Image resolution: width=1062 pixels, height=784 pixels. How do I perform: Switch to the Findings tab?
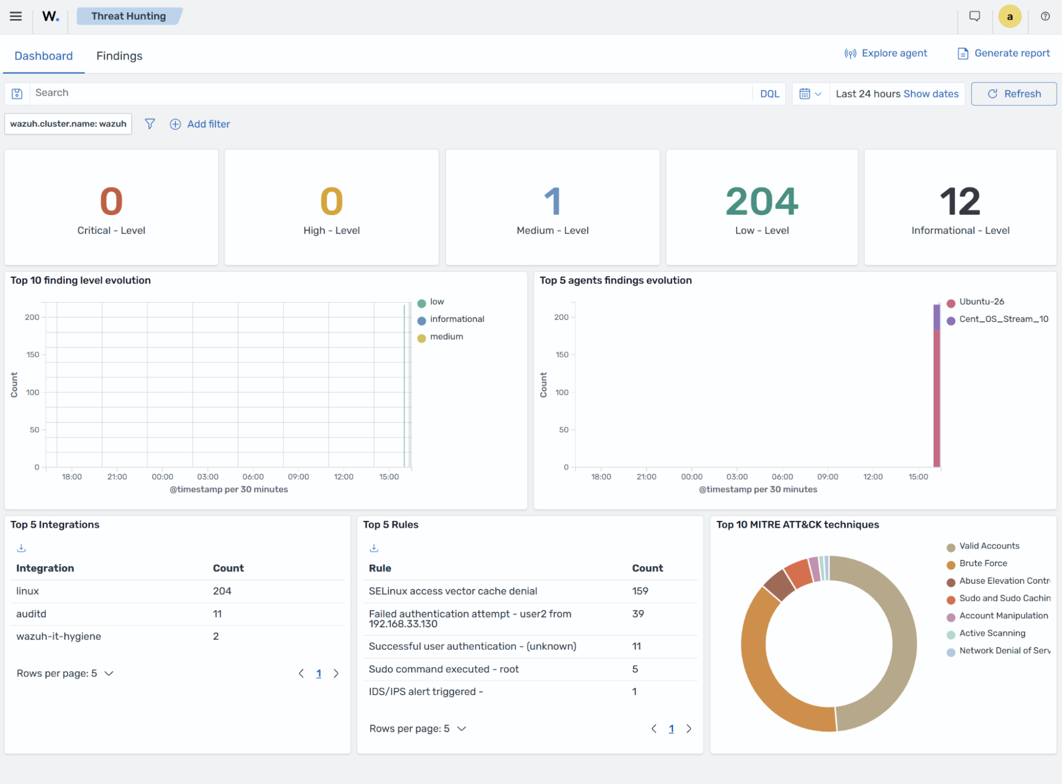119,56
